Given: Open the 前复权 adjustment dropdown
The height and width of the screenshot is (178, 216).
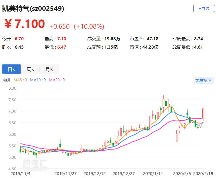Looking at the screenshot, I should tap(204, 80).
